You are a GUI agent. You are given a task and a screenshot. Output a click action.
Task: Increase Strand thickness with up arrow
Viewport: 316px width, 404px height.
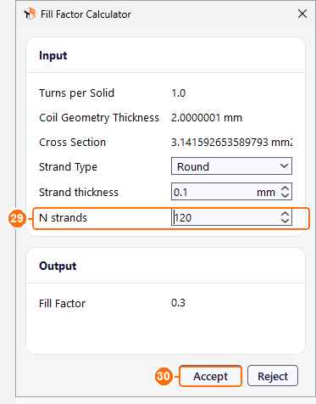pos(286,188)
